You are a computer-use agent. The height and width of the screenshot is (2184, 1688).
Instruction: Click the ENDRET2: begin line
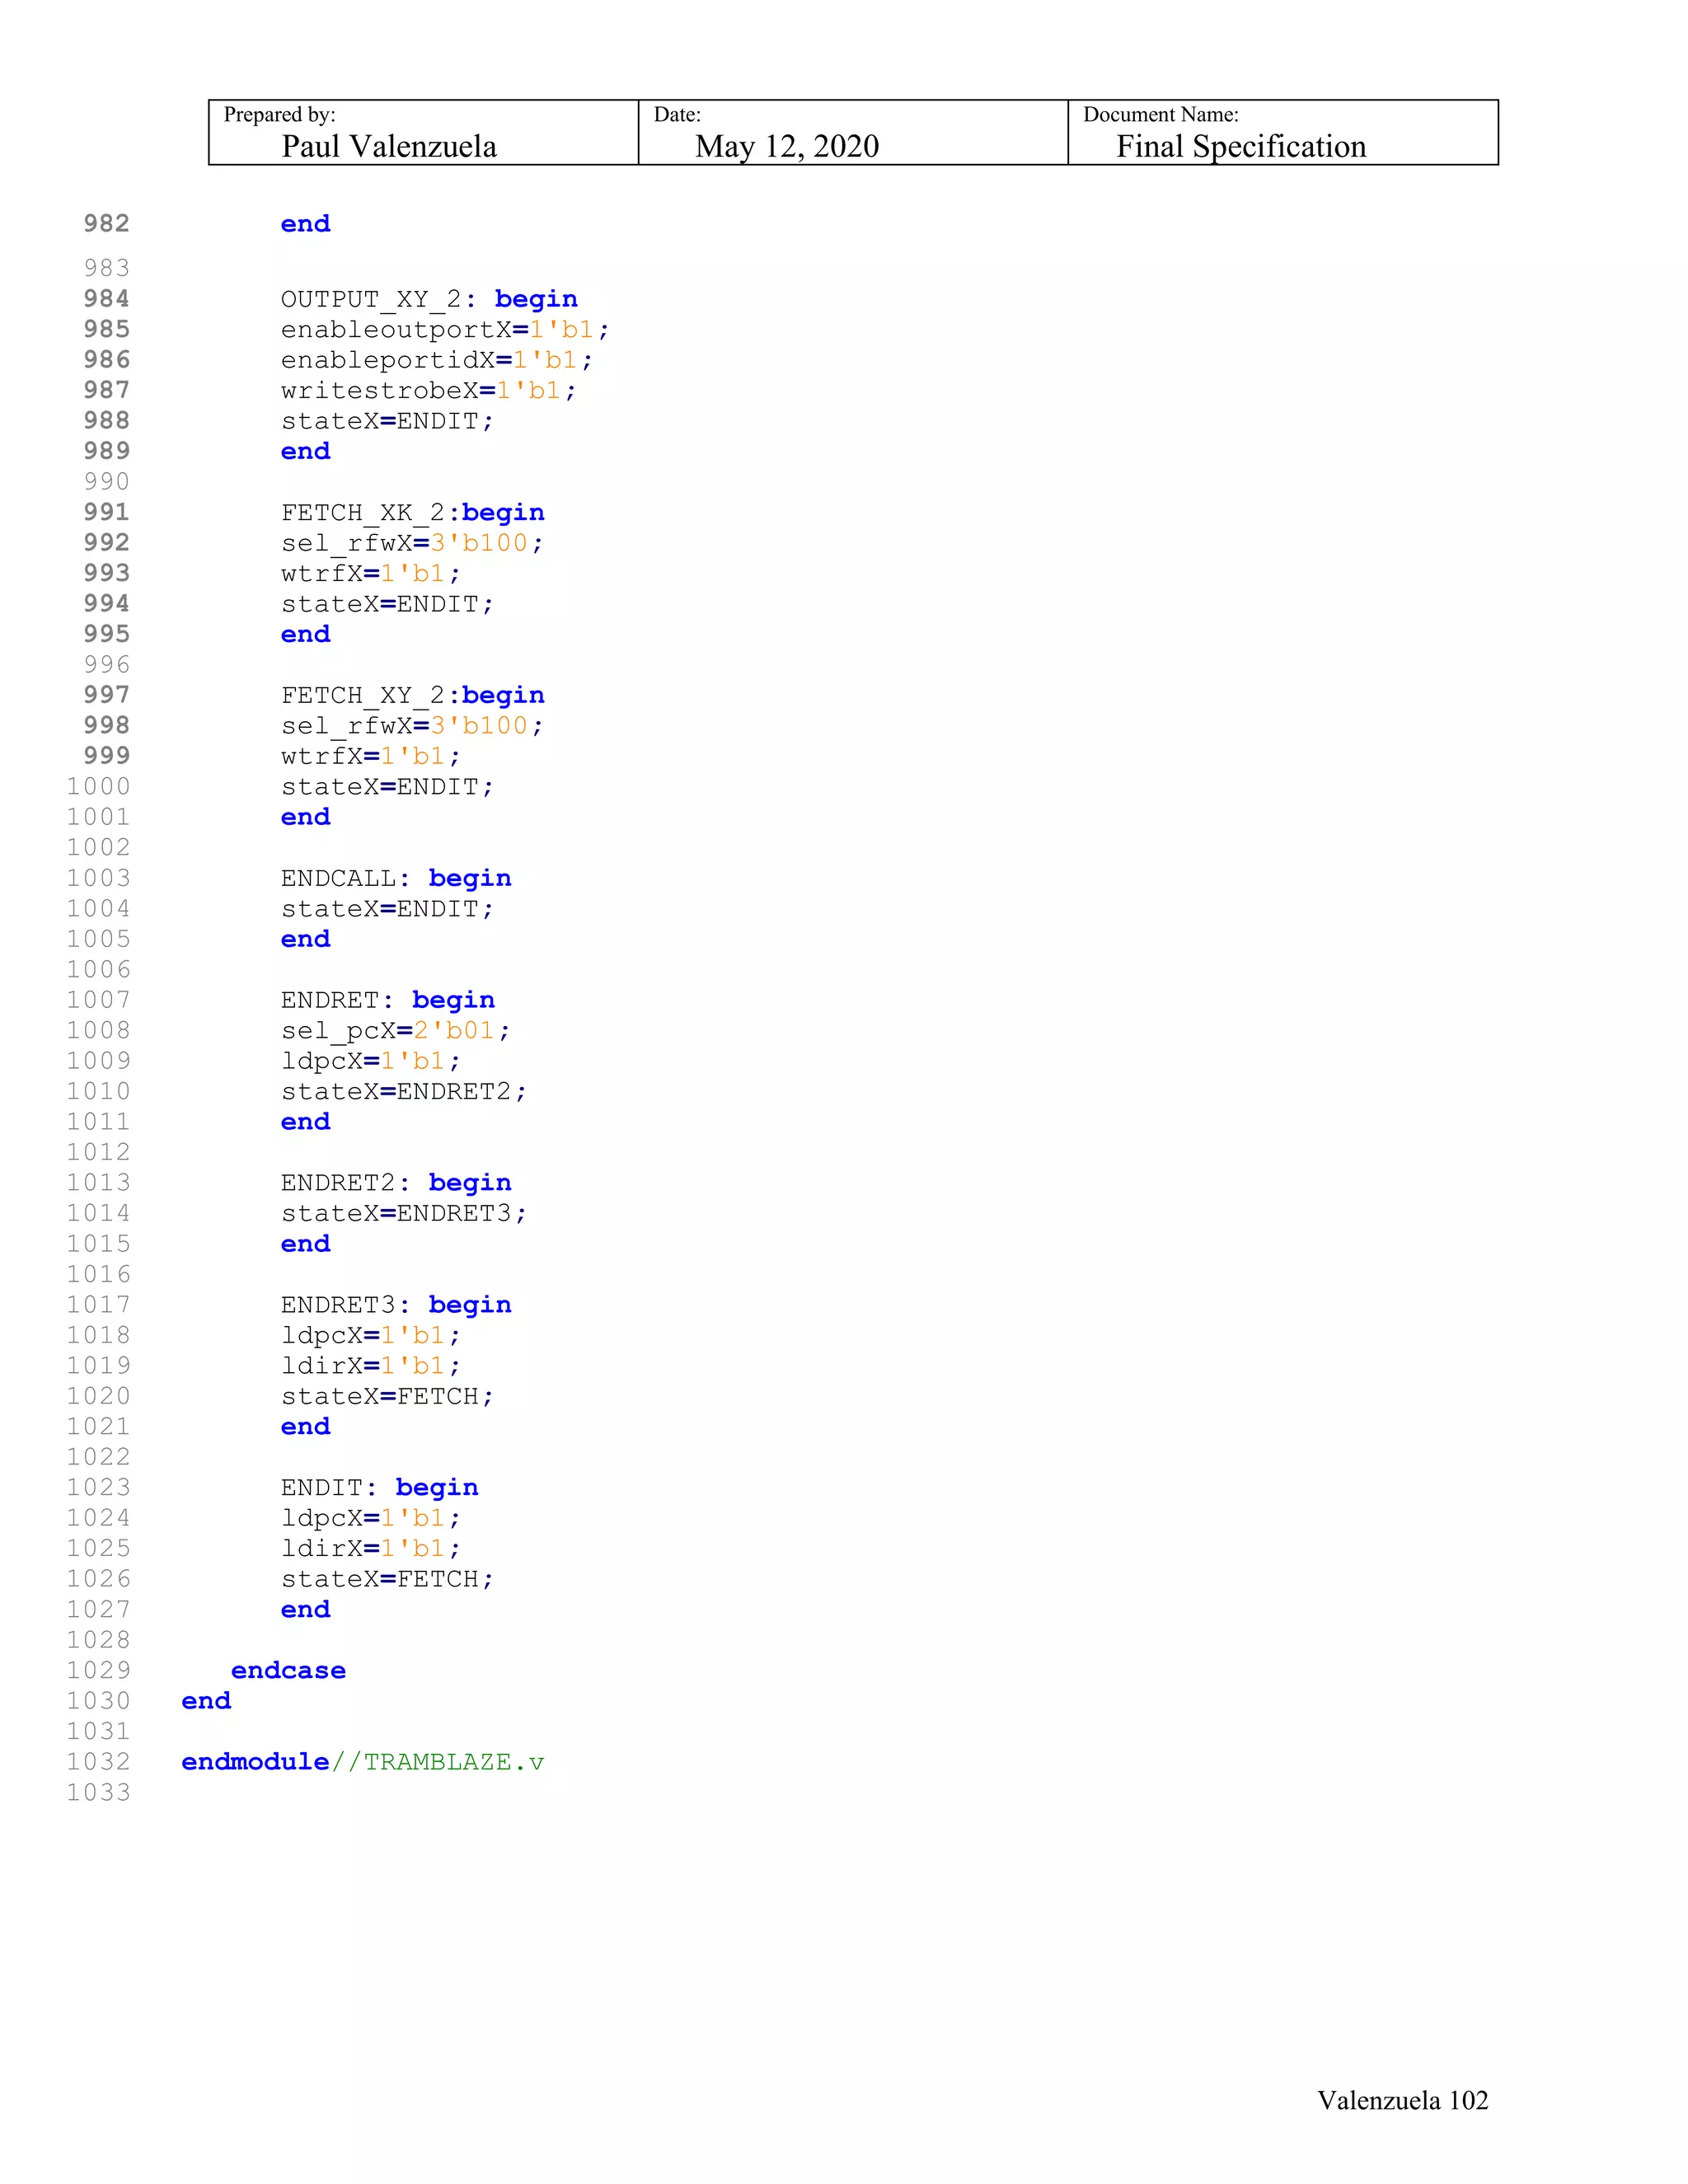pos(396,1183)
